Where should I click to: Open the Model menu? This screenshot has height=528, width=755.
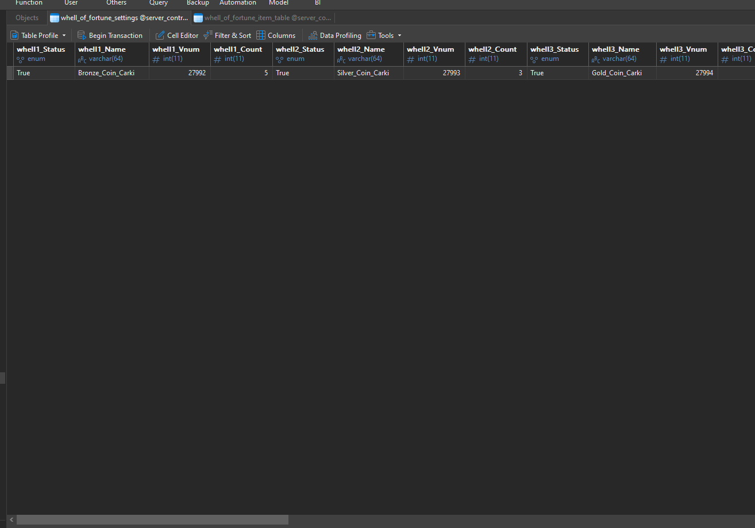click(x=279, y=3)
